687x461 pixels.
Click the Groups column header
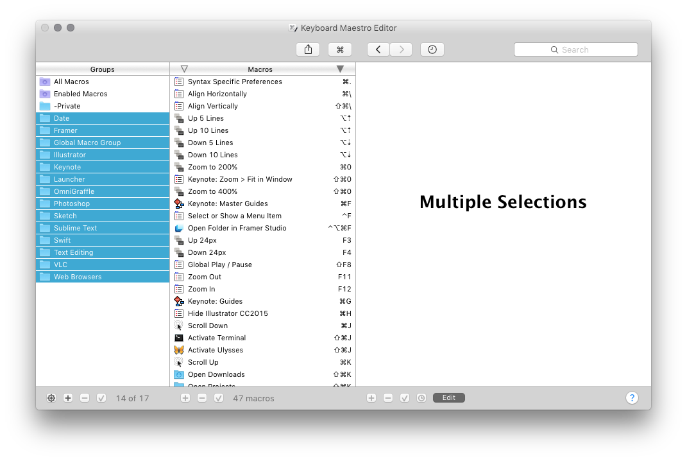(103, 69)
